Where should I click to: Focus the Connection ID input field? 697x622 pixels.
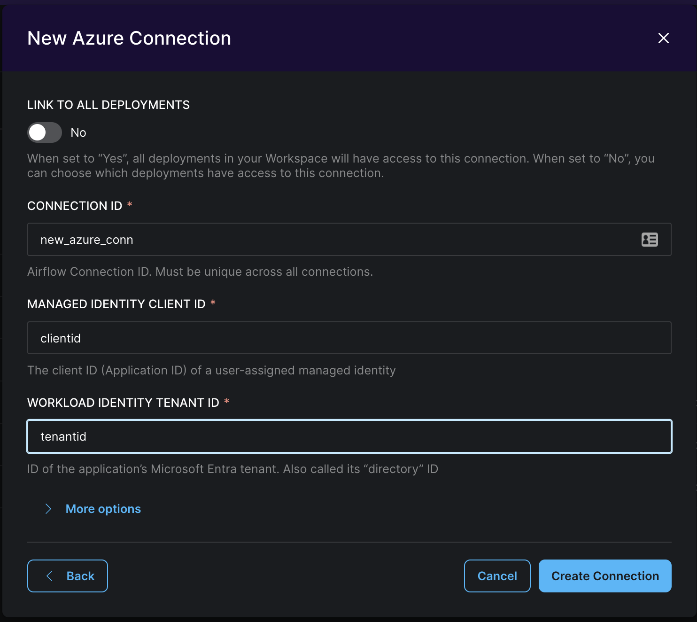coord(329,240)
